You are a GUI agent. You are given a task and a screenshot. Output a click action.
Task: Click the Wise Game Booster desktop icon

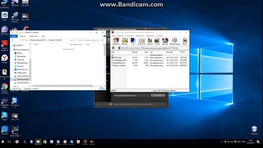[x=15, y=17]
